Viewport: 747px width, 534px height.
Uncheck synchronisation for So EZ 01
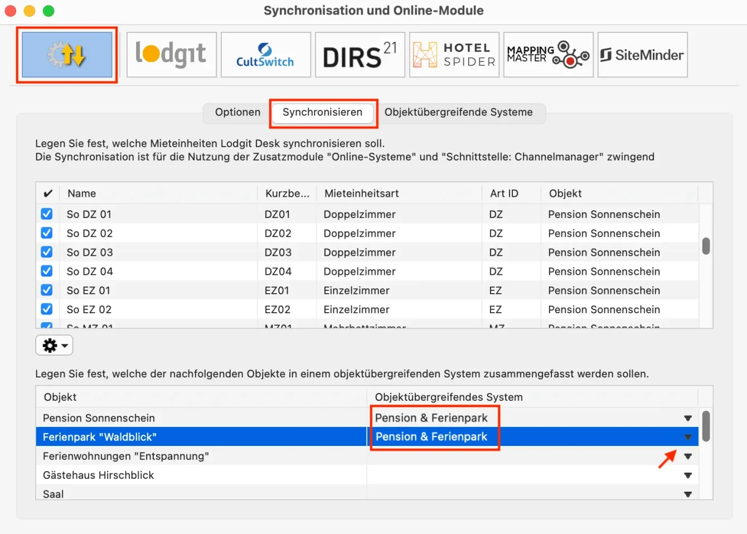point(47,290)
